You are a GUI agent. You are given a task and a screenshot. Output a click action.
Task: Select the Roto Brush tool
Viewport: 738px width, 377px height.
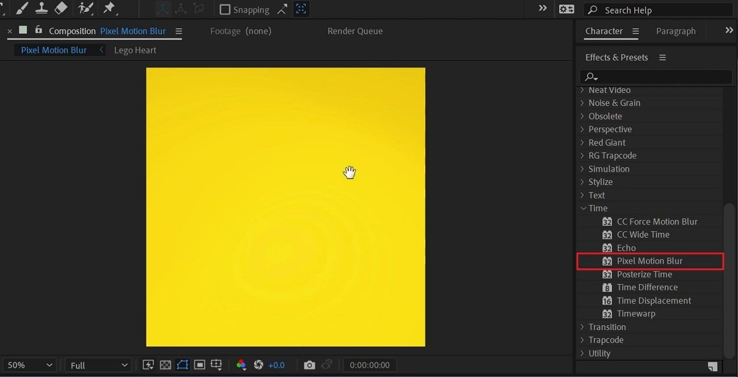(86, 9)
